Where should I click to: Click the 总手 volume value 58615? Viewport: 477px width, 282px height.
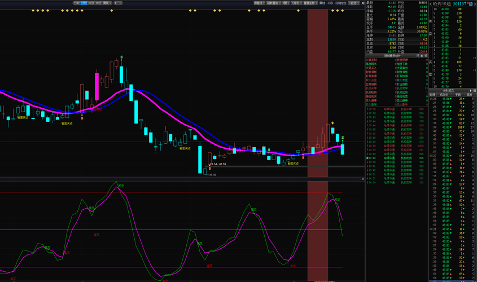click(x=392, y=27)
